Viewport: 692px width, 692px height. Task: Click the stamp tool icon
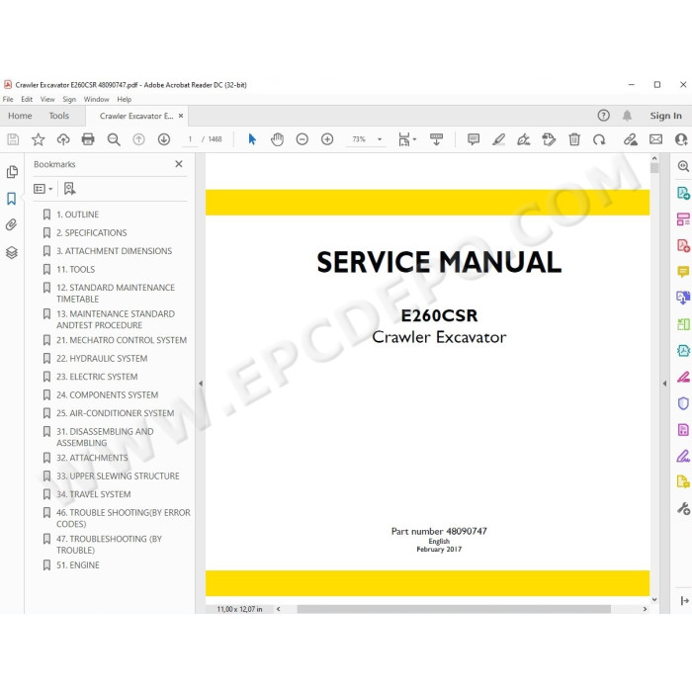tap(549, 139)
